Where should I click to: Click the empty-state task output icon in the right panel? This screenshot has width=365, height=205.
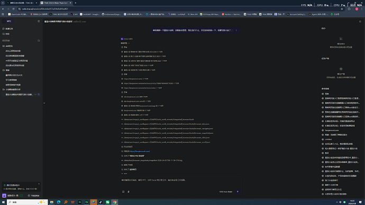click(x=341, y=69)
